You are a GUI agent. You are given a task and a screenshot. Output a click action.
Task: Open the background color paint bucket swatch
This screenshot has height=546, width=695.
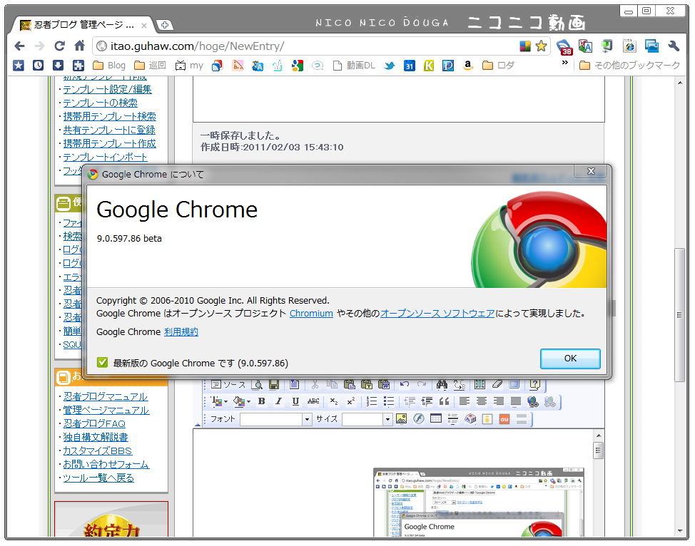242,401
